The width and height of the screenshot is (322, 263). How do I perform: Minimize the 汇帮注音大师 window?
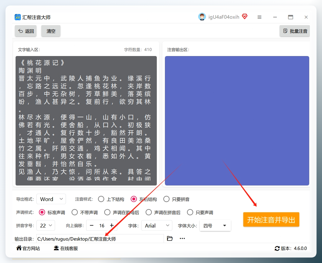click(275, 17)
